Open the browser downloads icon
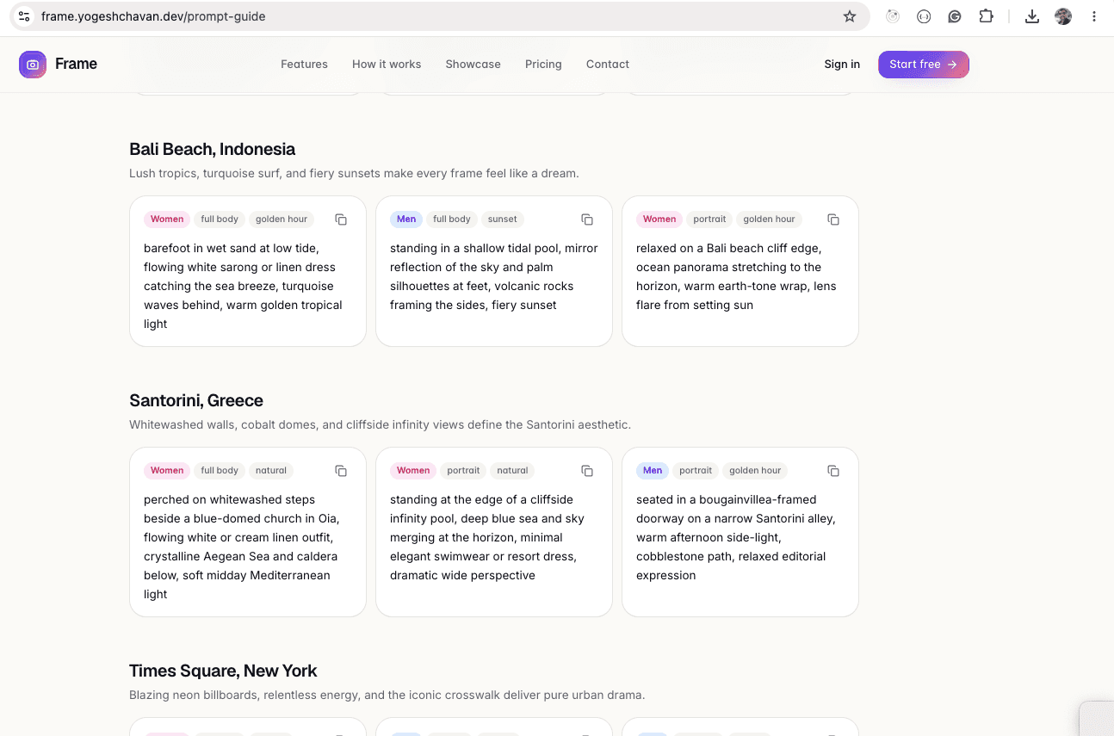Viewport: 1114px width, 736px height. (x=1032, y=16)
